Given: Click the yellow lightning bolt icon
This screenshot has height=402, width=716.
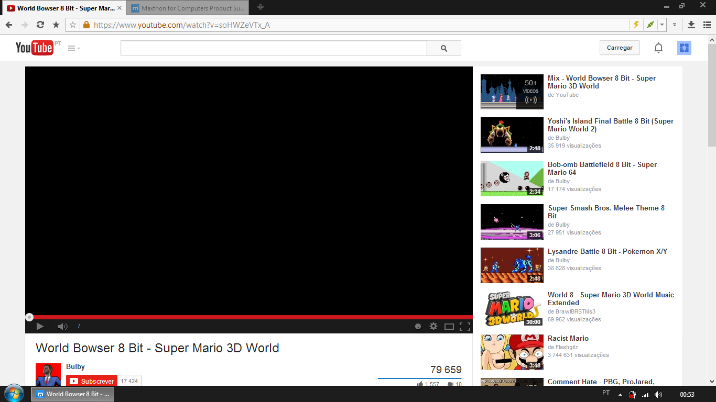Looking at the screenshot, I should (636, 25).
